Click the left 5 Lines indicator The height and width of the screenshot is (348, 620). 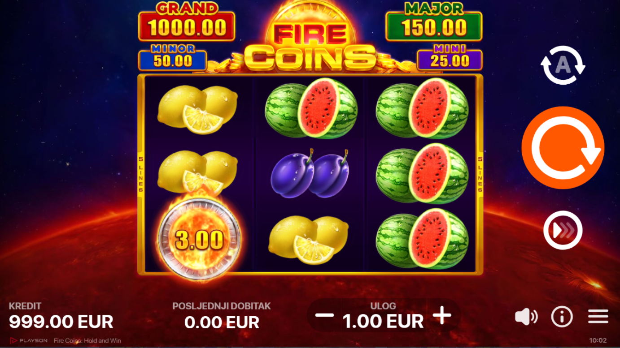click(x=140, y=174)
